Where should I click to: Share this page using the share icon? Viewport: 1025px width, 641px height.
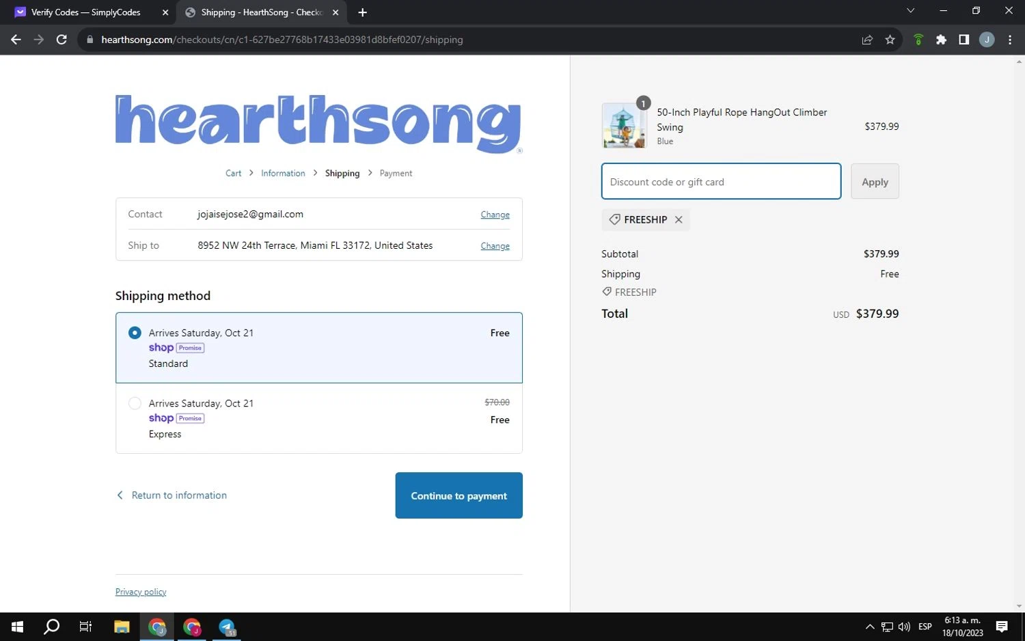pyautogui.click(x=867, y=40)
